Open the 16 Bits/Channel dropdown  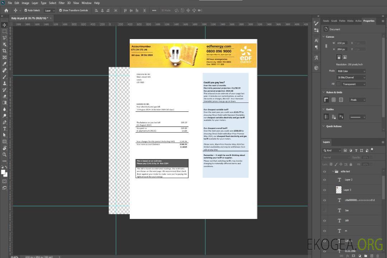[351, 77]
